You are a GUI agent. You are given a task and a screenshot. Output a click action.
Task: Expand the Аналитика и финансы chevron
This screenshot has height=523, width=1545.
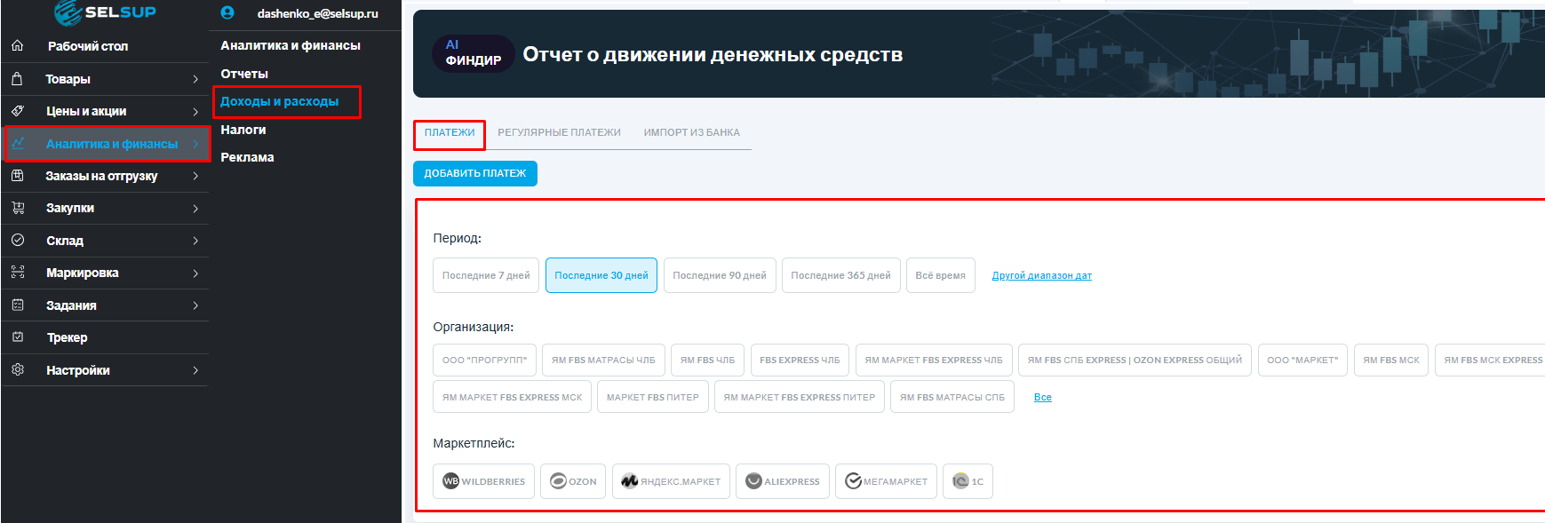[195, 144]
